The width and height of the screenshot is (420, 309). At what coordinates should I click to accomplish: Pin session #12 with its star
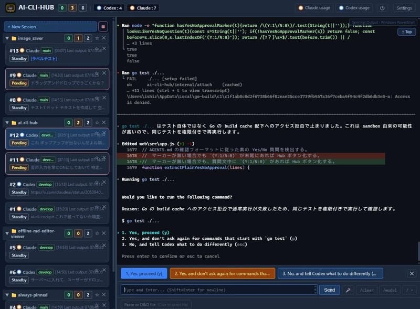97,133
